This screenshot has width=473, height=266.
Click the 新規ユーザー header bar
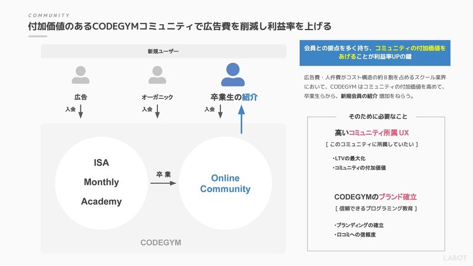(164, 51)
